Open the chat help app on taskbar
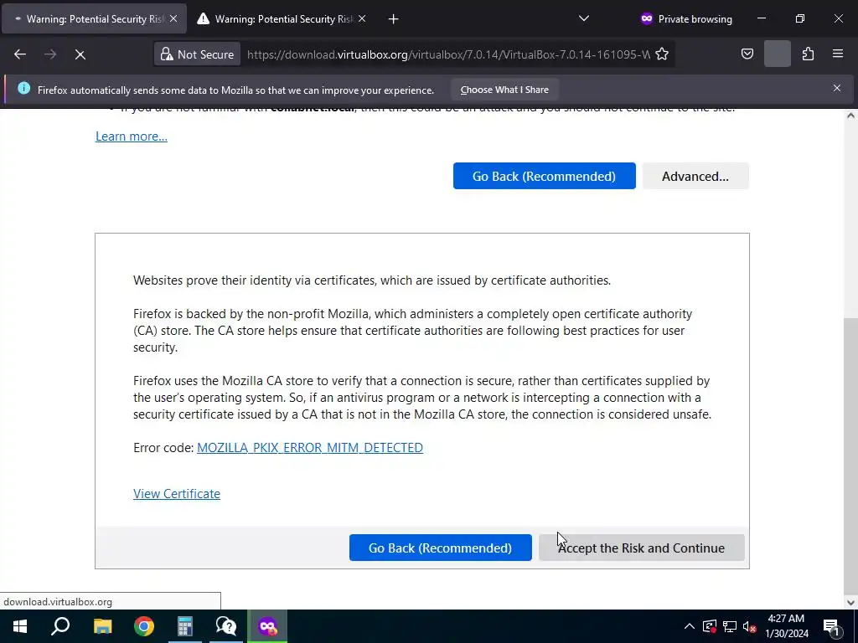The height and width of the screenshot is (643, 858). point(226,626)
